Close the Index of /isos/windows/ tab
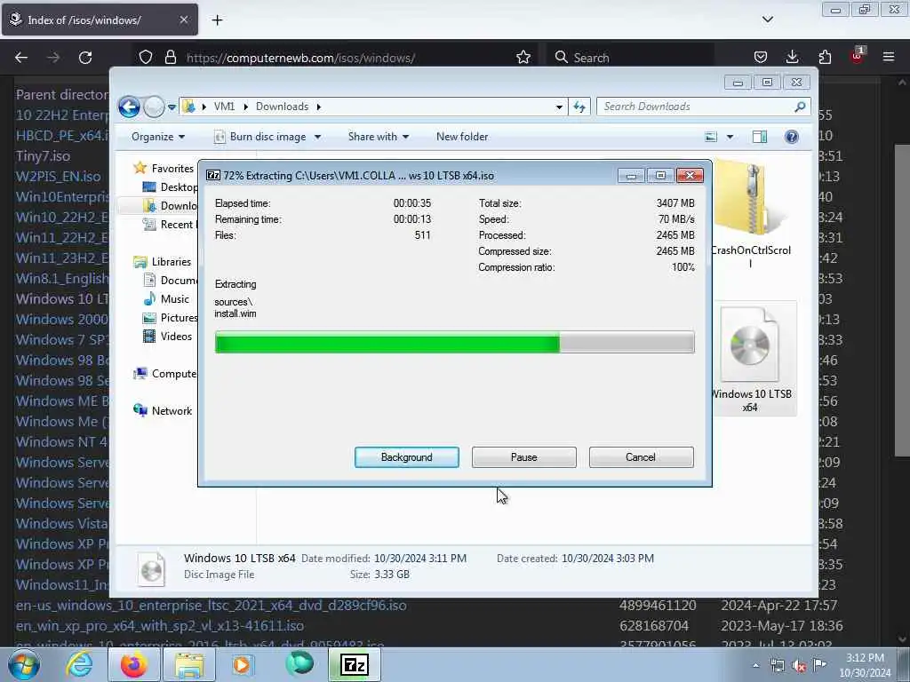This screenshot has height=682, width=910. [x=183, y=20]
